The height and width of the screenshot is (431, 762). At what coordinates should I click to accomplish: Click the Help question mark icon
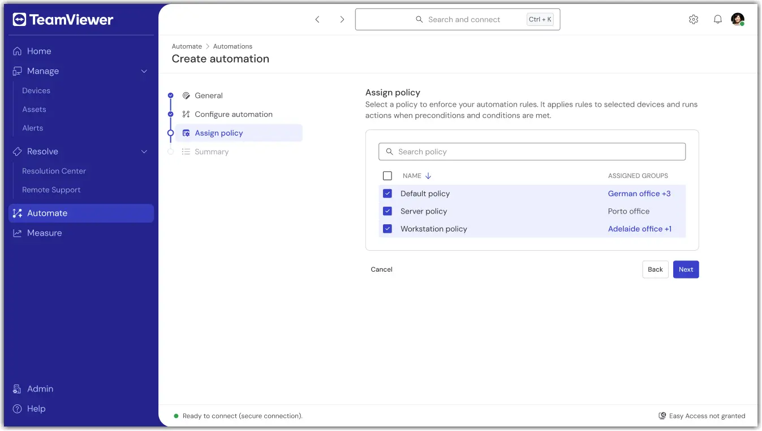coord(18,408)
